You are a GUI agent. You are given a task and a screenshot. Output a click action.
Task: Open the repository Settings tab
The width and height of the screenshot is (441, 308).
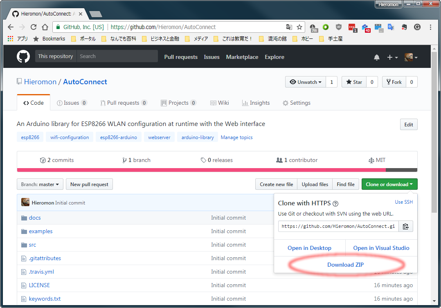(297, 103)
